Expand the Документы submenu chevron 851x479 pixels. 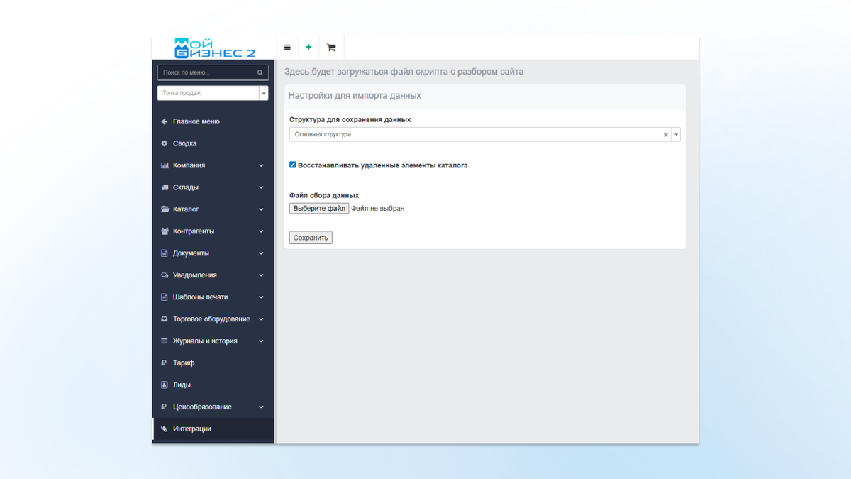(x=261, y=253)
